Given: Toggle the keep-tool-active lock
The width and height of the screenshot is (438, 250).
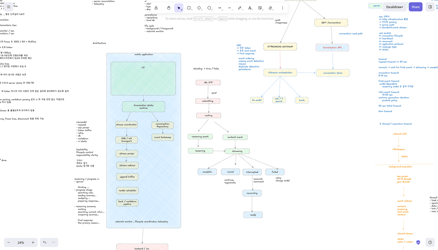Looking at the screenshot, I should [156, 8].
